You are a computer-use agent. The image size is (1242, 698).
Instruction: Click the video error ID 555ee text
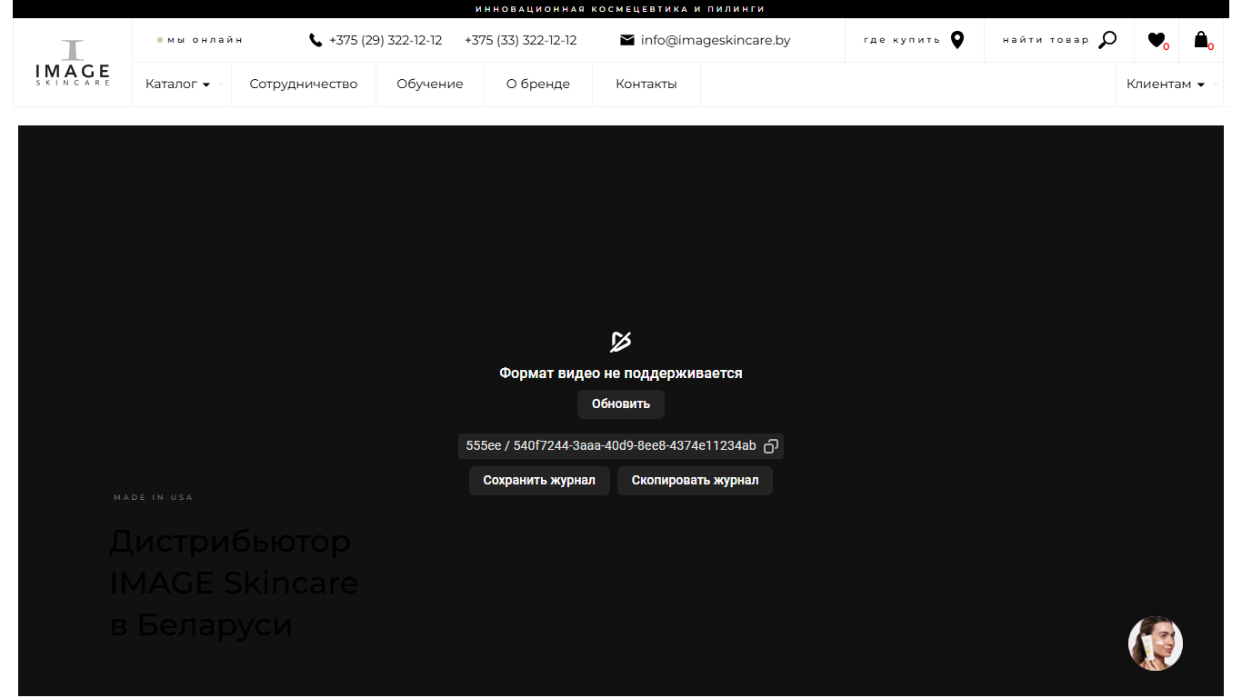[611, 446]
